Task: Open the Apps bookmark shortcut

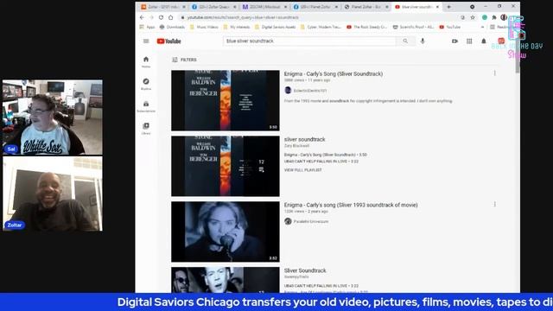Action: 148,27
